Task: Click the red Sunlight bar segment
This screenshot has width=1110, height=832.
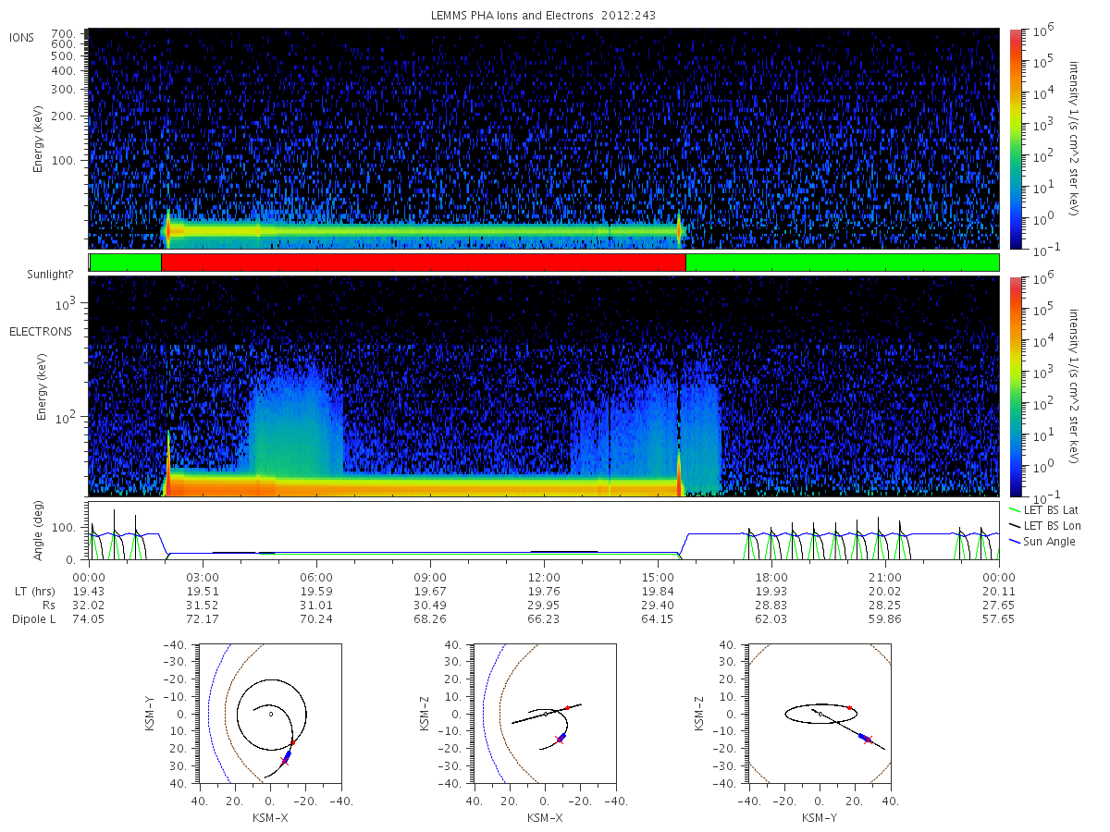Action: (x=424, y=263)
